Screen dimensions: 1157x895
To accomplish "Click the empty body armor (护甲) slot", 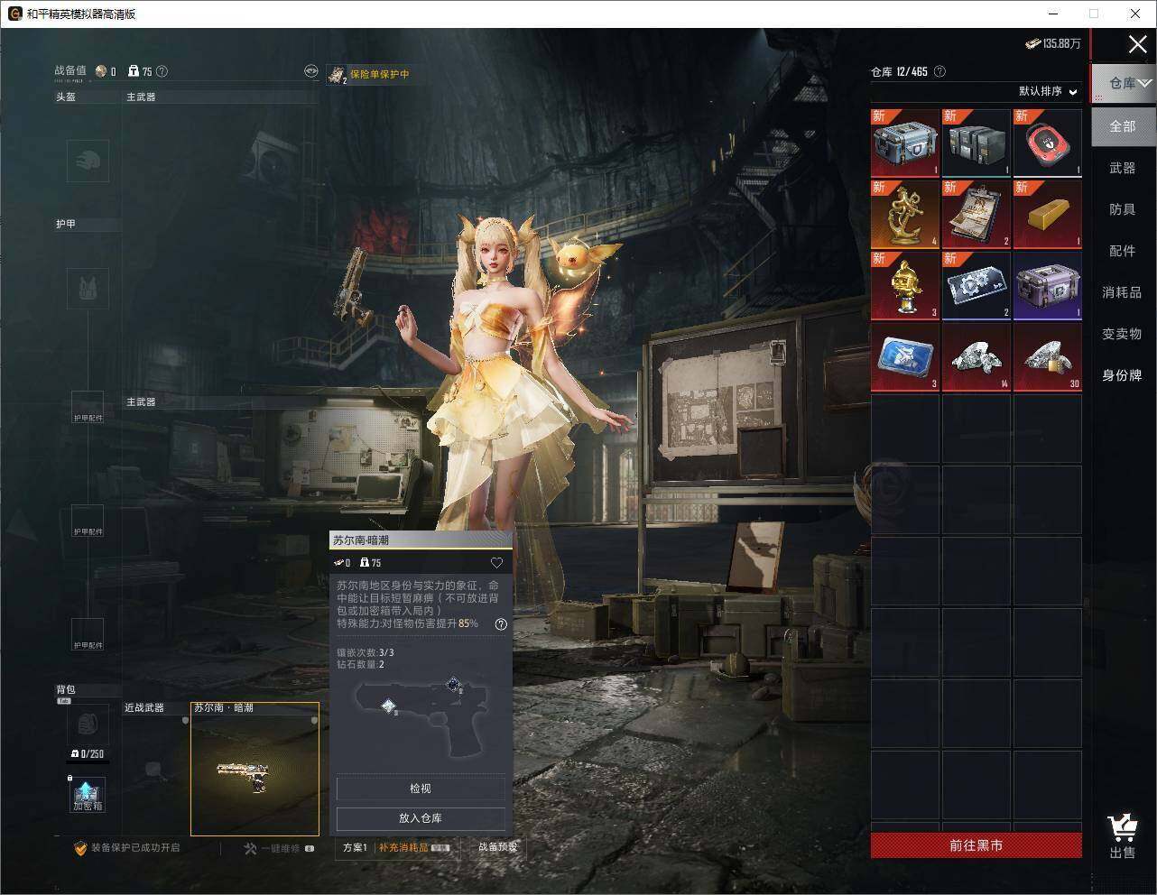I will pos(88,289).
